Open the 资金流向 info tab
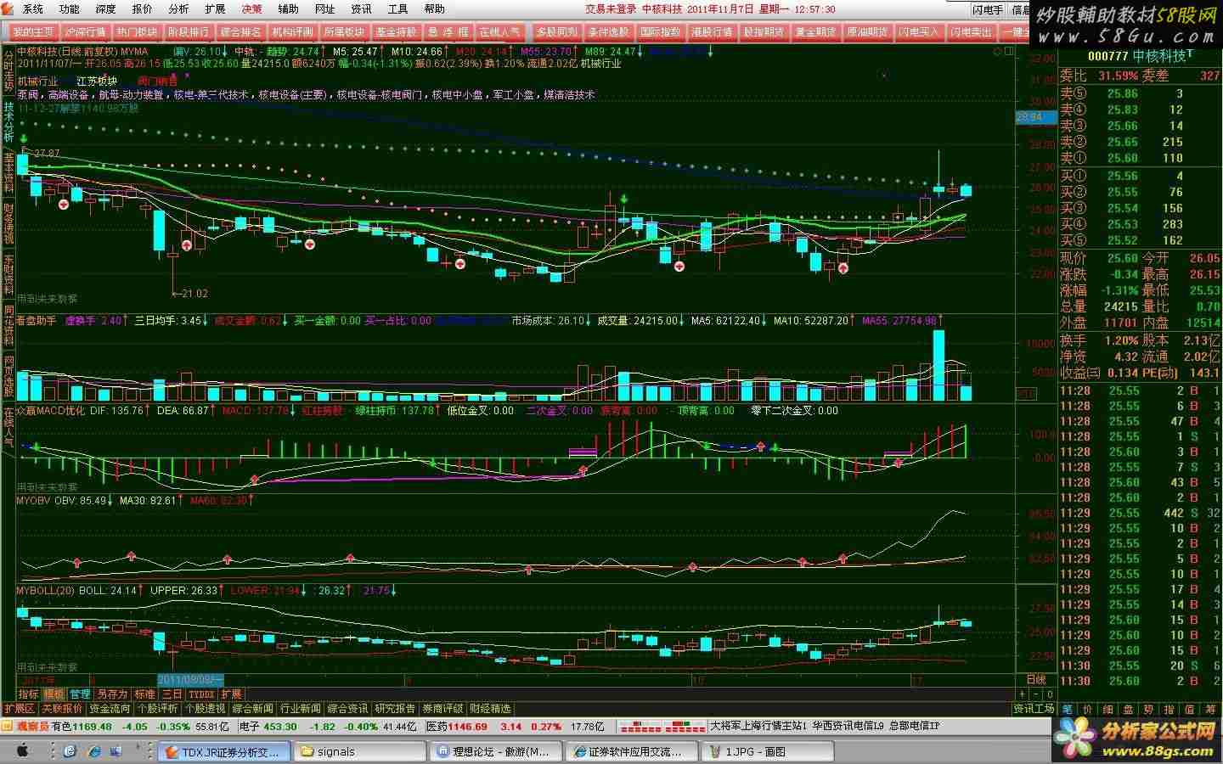 [110, 709]
